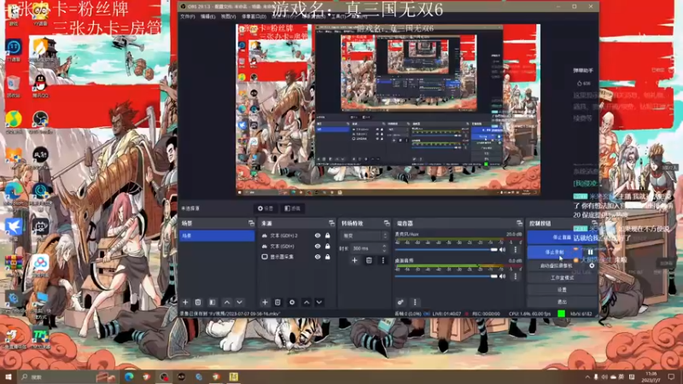Screen dimensions: 683x384
Task: Open source properties gear in Sources dock
Action: tap(292, 302)
